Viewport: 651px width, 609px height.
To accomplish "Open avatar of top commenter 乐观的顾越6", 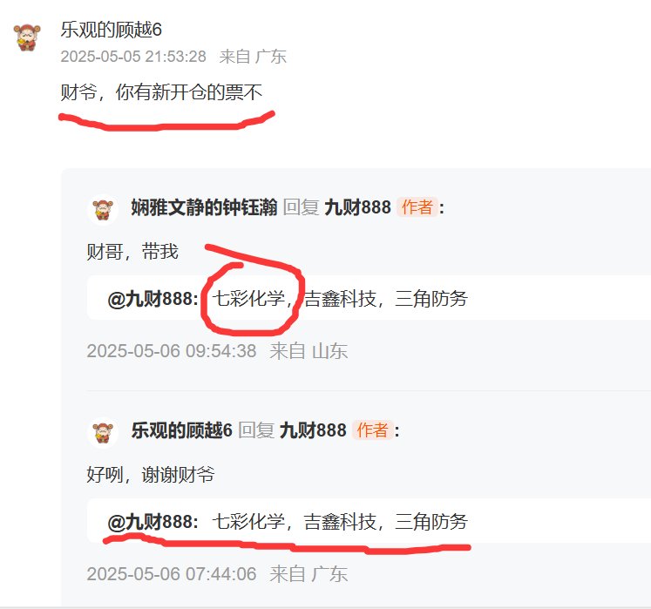I will tap(27, 37).
